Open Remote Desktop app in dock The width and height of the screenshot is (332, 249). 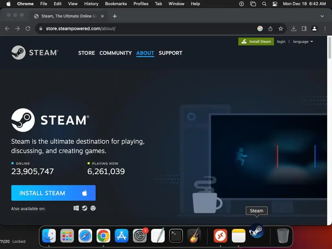pyautogui.click(x=220, y=236)
